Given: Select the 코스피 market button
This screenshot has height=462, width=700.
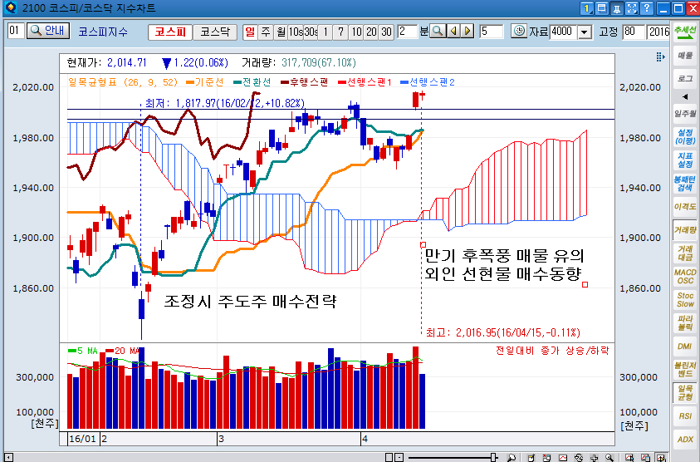Looking at the screenshot, I should [169, 32].
